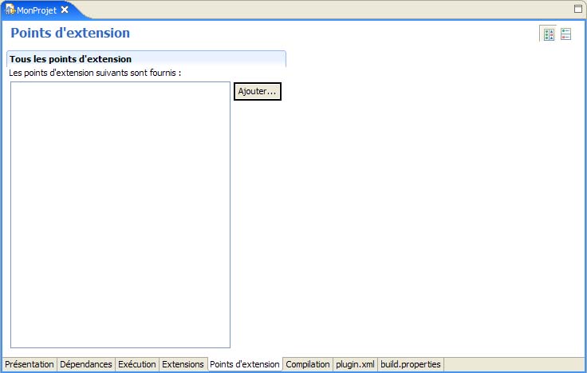Viewport: 587px width, 373px height.
Task: Select the MonProjet editor tab title
Action: 37,10
